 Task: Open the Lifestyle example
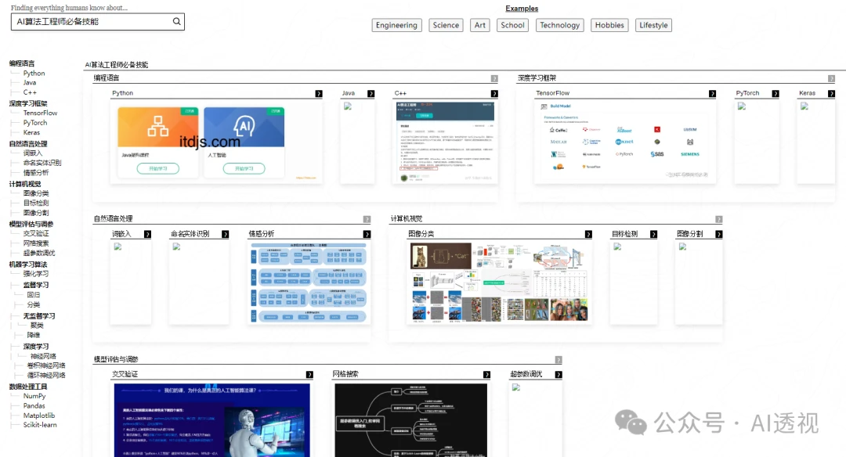click(x=653, y=25)
